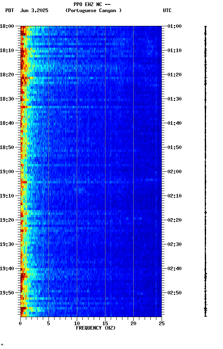
Task: Click the 02:30 UTC time label
Action: [x=175, y=244]
